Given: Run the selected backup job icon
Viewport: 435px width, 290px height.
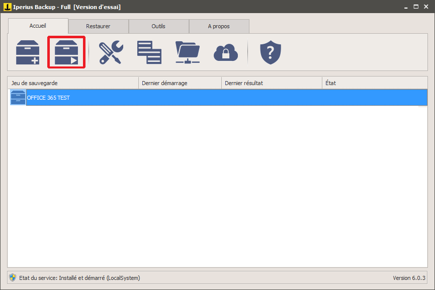Looking at the screenshot, I should (x=66, y=52).
